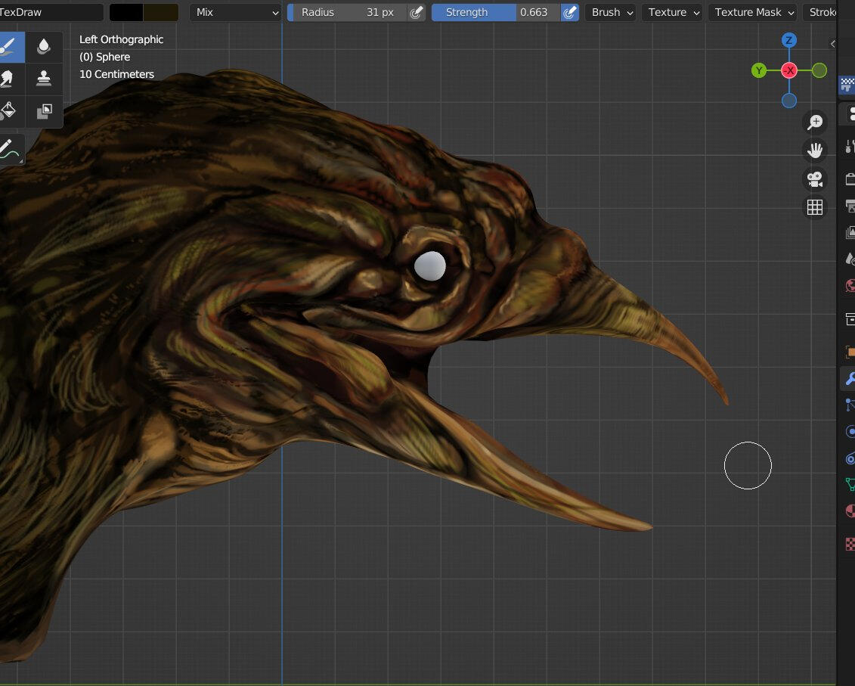This screenshot has height=686, width=855.
Task: Click the primary black color swatch
Action: (126, 12)
